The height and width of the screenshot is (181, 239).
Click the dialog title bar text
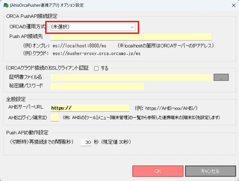point(47,5)
